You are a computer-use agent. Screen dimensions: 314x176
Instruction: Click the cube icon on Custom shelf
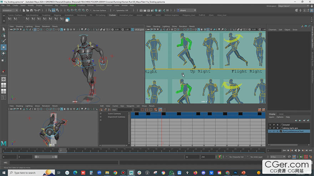click(67, 20)
